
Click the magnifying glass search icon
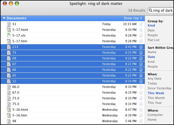click(151, 10)
